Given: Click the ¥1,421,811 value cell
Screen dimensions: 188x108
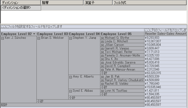Looking at the screenshot, I should 165,91.
